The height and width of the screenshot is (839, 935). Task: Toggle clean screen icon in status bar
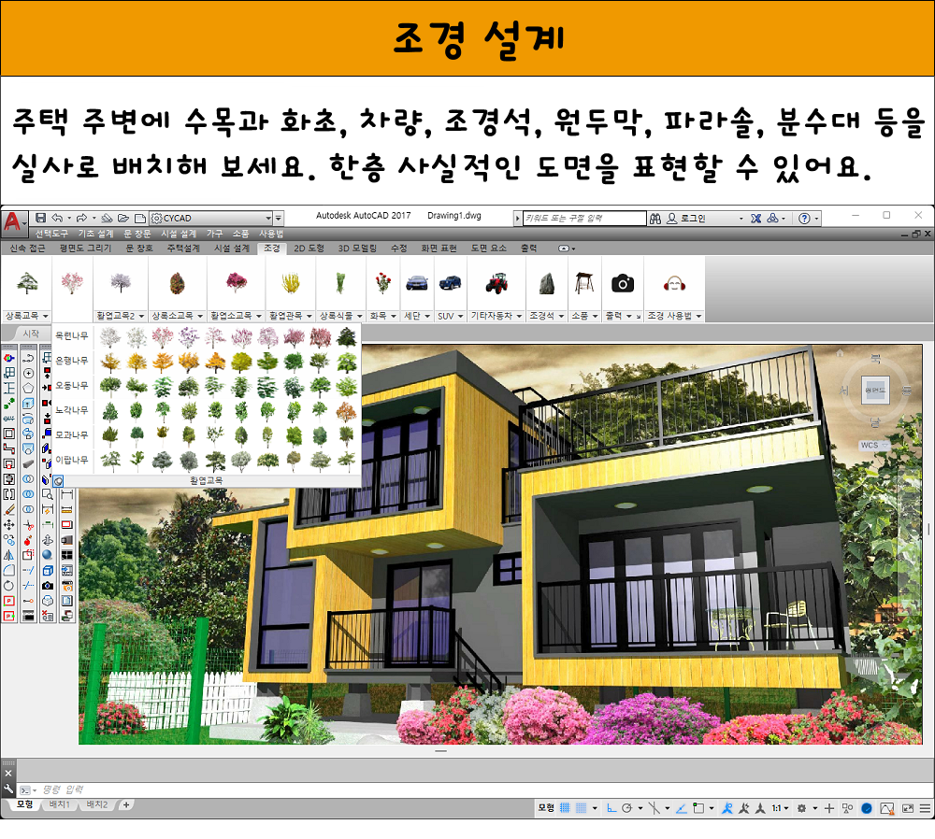tap(908, 808)
